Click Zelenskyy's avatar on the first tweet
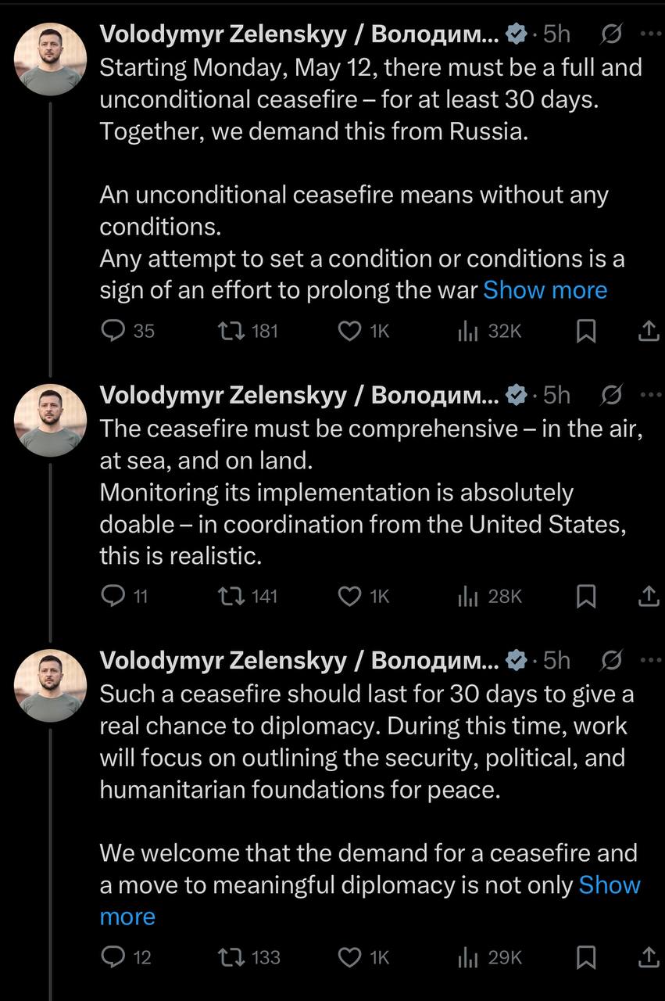The image size is (665, 1001). 52,59
